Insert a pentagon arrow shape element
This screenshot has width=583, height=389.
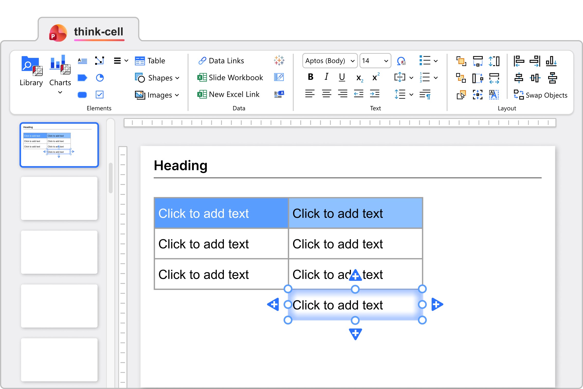[82, 78]
